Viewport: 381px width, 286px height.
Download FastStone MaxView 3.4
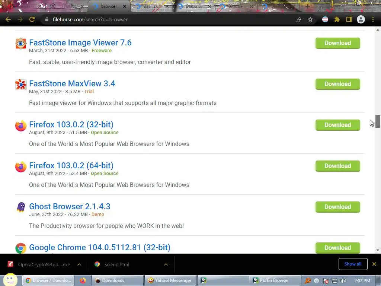(x=338, y=84)
